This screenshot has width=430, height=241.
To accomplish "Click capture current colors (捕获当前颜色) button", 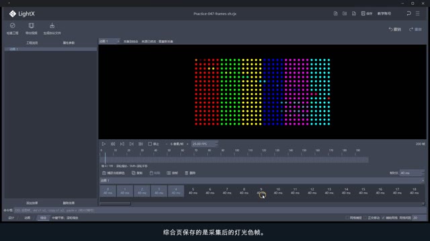I will point(114,173).
